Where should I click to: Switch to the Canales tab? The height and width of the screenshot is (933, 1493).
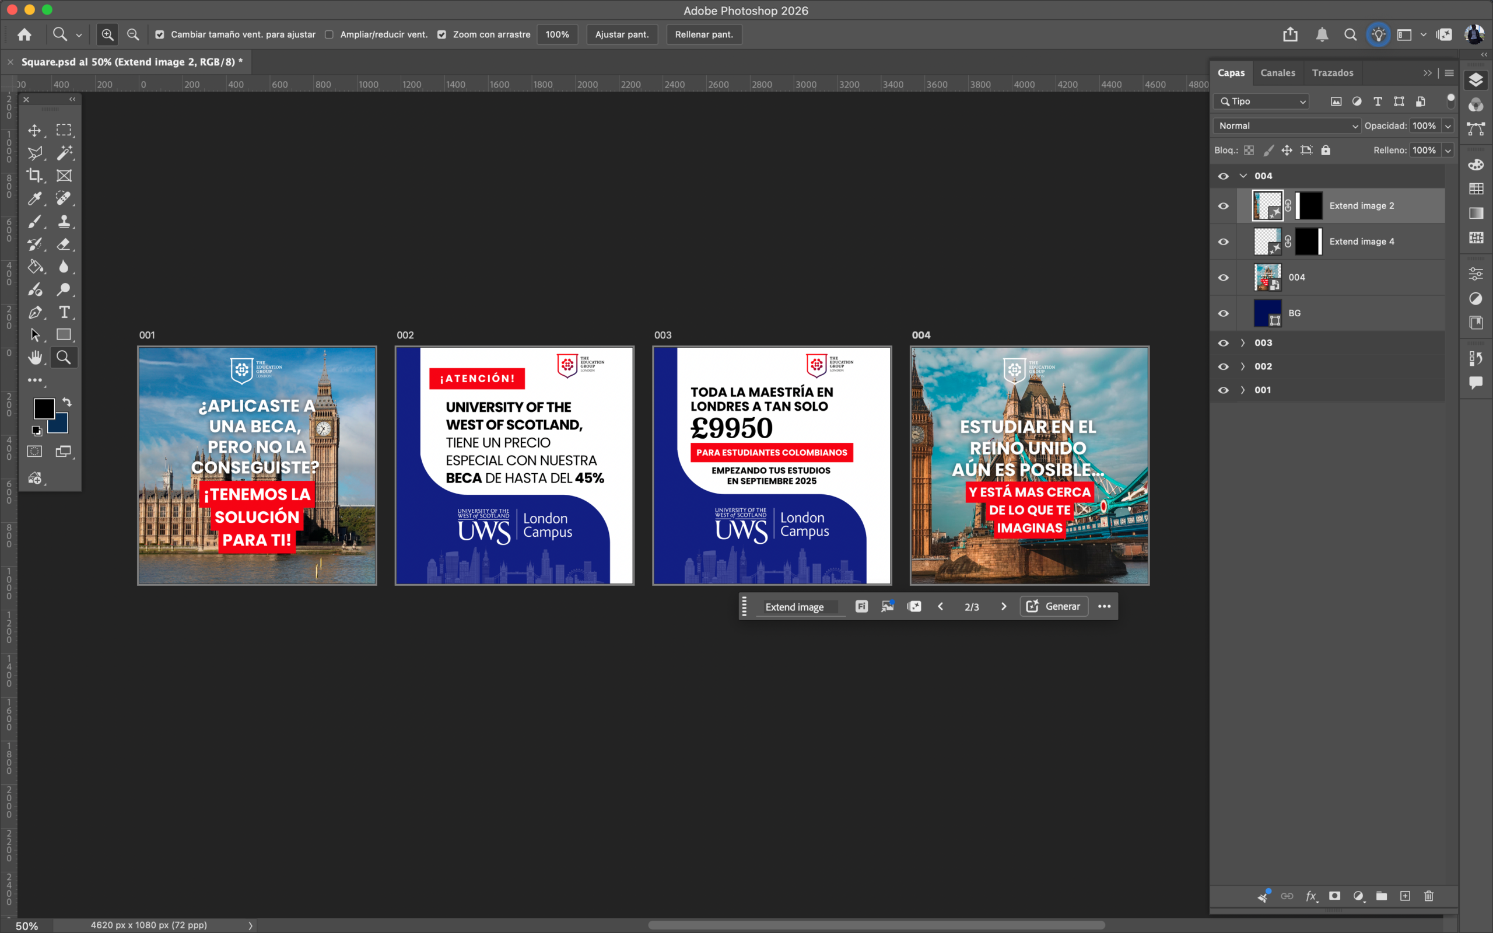click(x=1278, y=73)
